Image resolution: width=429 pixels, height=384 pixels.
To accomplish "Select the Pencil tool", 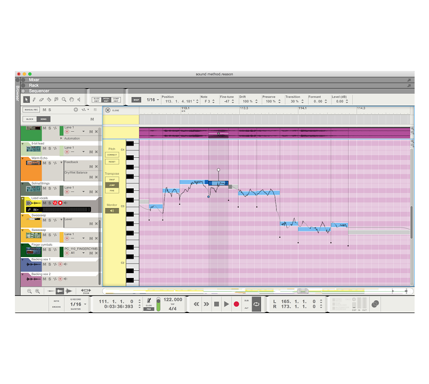I will [34, 99].
